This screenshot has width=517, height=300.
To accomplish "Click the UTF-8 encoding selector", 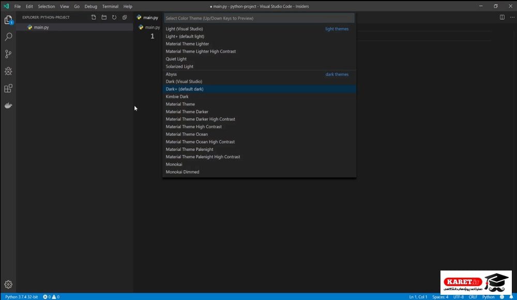I will (458, 297).
